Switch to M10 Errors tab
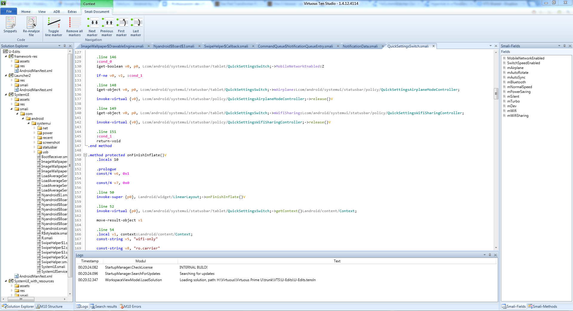The height and width of the screenshot is (311, 573). pyautogui.click(x=130, y=307)
